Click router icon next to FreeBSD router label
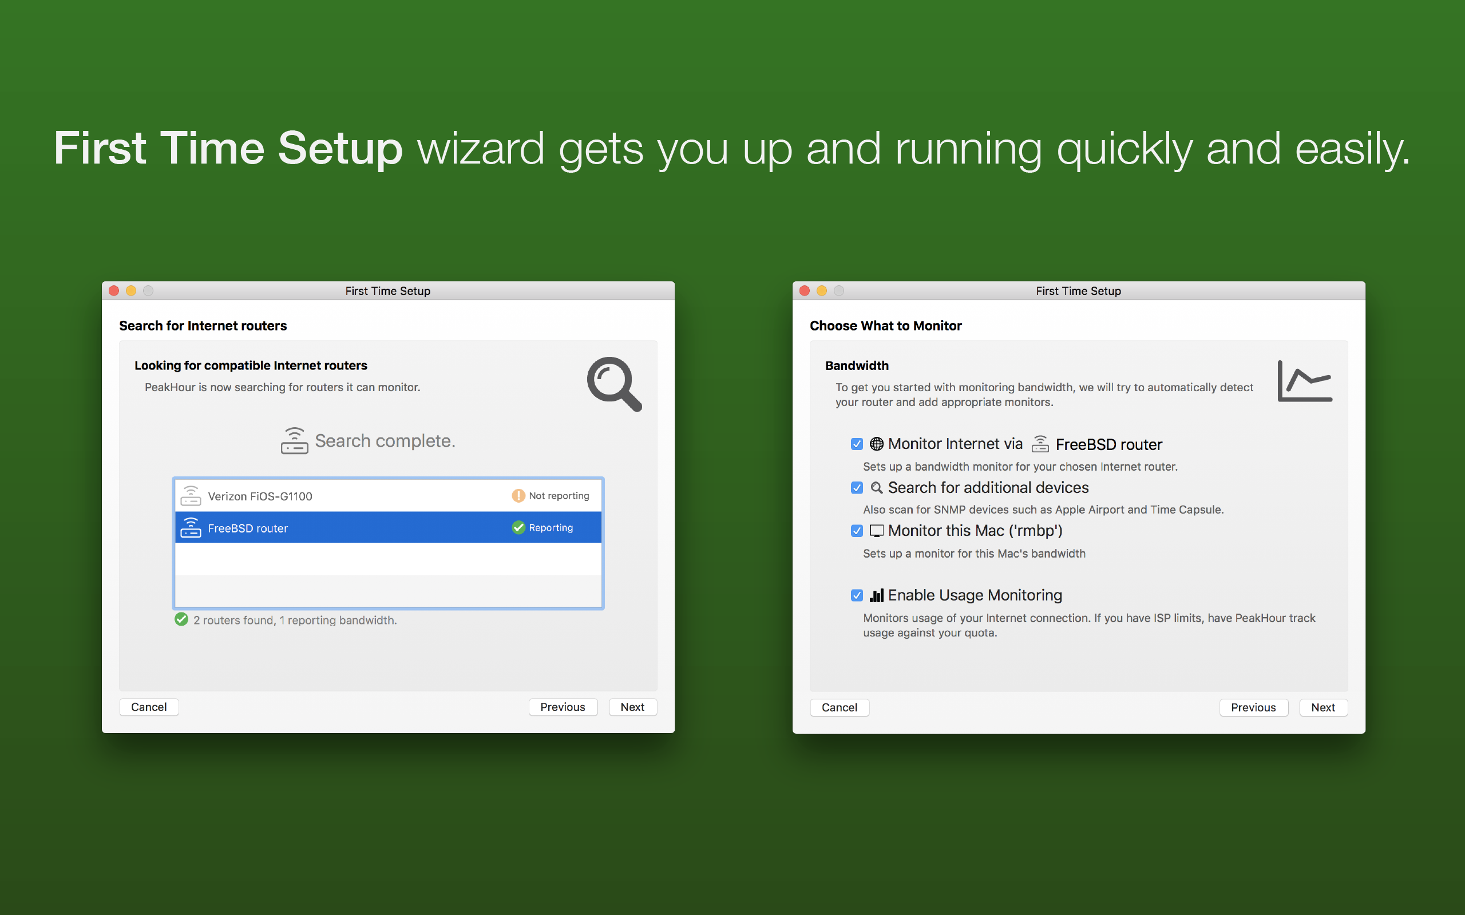 coord(1039,444)
